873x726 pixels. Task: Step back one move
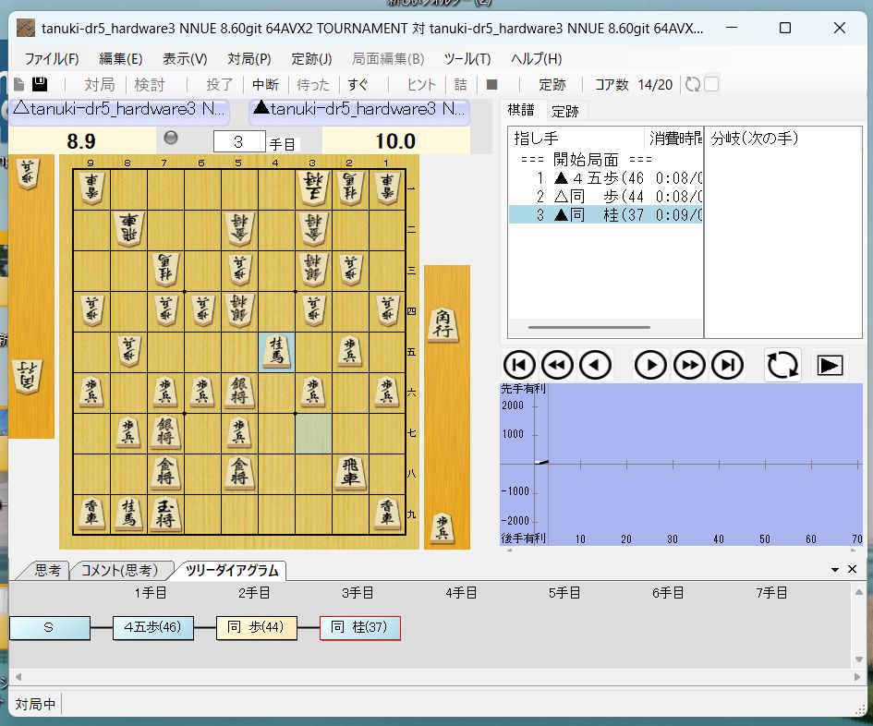click(596, 366)
